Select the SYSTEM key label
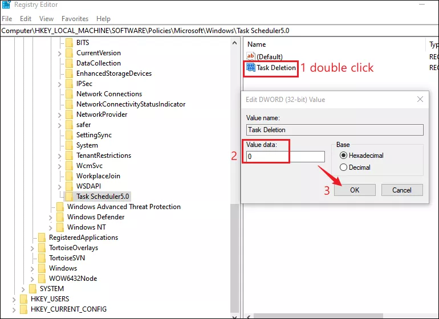The image size is (439, 319). pos(52,288)
